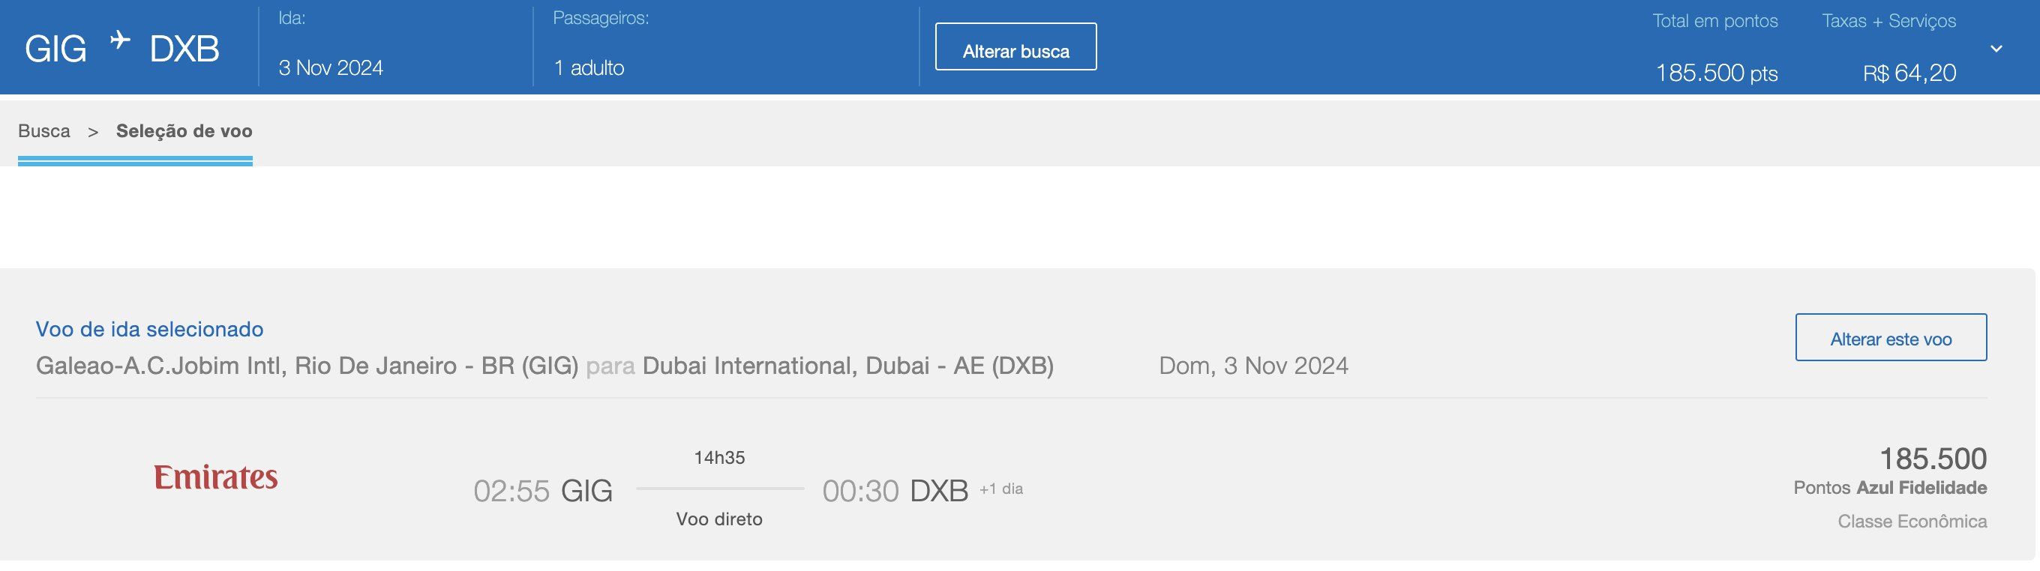The height and width of the screenshot is (571, 2040).
Task: Click the 00:30 DXB arrival time
Action: pos(895,491)
